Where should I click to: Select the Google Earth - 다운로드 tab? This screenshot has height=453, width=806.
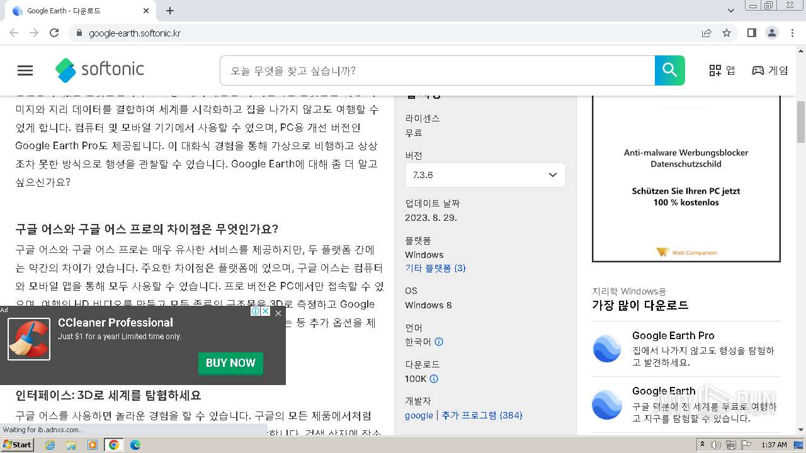(80, 11)
